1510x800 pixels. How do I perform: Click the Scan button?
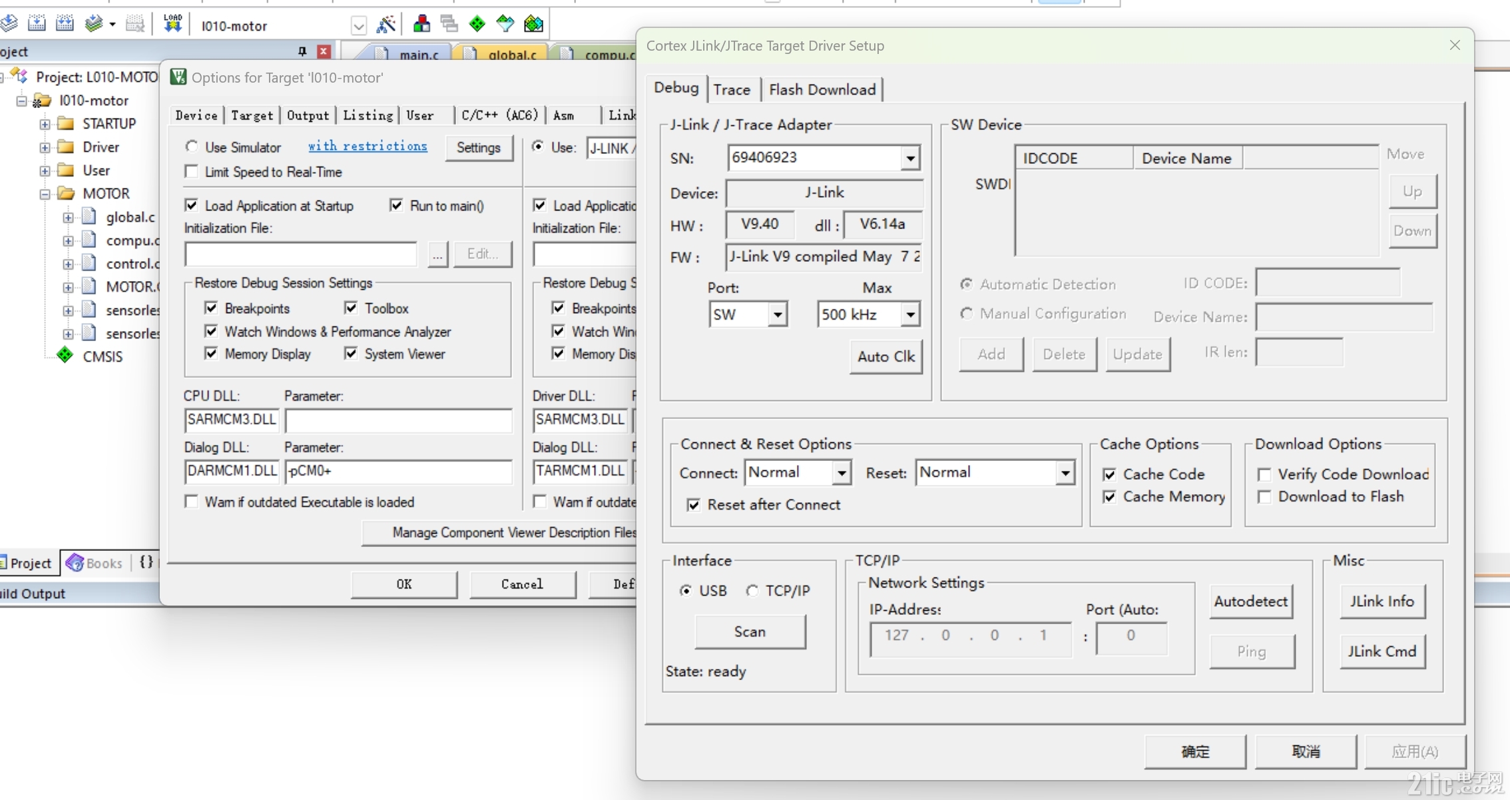pyautogui.click(x=750, y=631)
